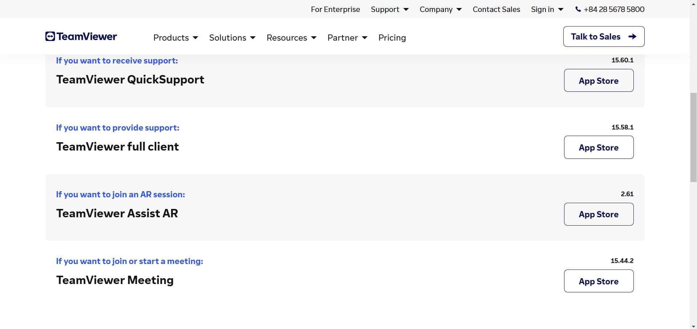The width and height of the screenshot is (697, 329).
Task: Click the version number 15.60.1
Action: (622, 60)
